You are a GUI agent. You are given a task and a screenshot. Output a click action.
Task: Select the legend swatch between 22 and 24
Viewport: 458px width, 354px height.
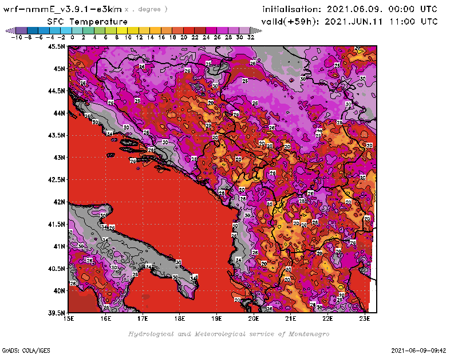tap(200, 30)
